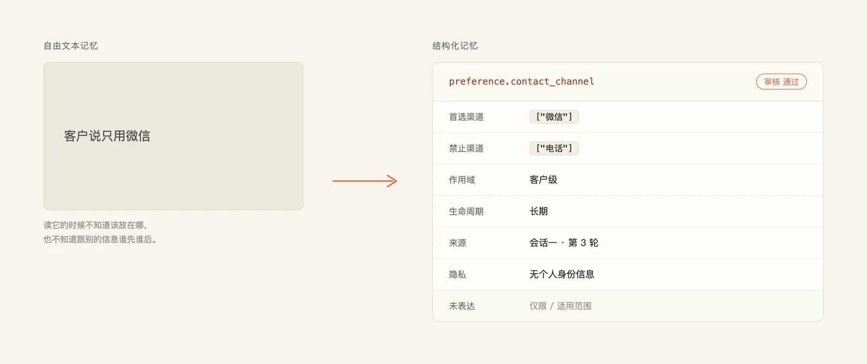
Task: Click the 来源 field label
Action: (x=457, y=243)
